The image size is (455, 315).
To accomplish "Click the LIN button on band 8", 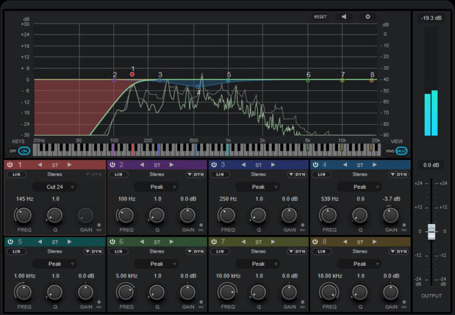I will [x=322, y=251].
